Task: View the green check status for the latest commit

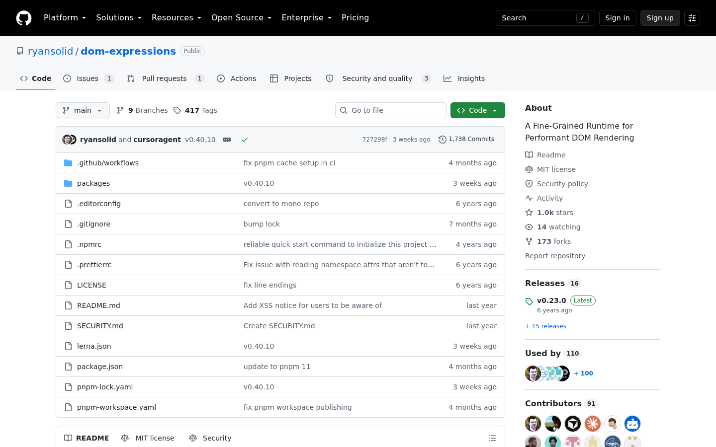Action: 245,140
